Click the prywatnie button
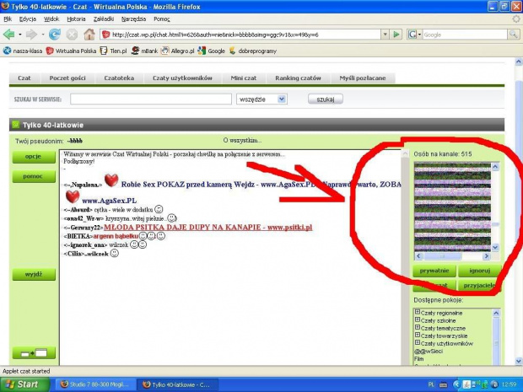The width and height of the screenshot is (523, 392). pos(434,271)
